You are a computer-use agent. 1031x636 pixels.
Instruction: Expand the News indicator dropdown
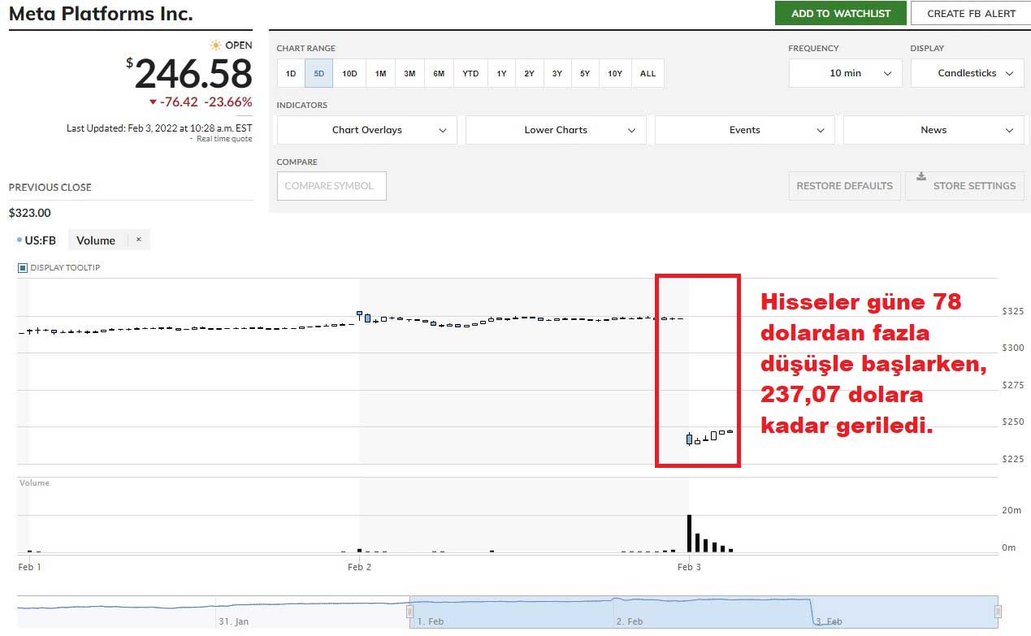[934, 130]
